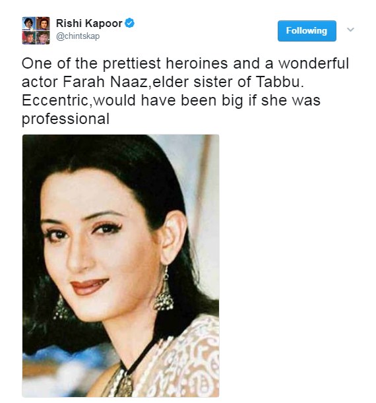
Task: Click the top-right picture in the avatar collage
Action: point(43,24)
